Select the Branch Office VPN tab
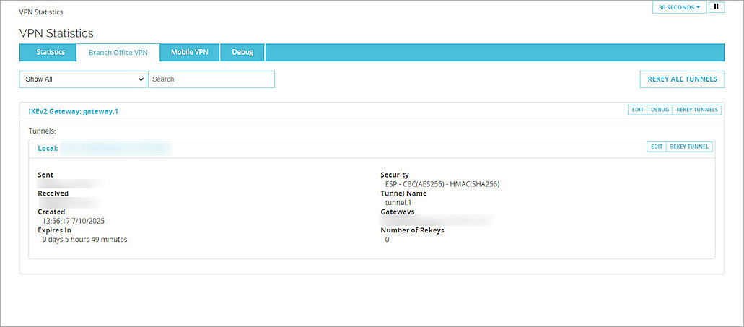The width and height of the screenshot is (744, 327). [118, 52]
